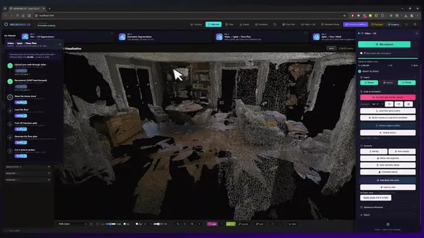Open Modeling in the top toolbar
The image size is (424, 238).
261,24
